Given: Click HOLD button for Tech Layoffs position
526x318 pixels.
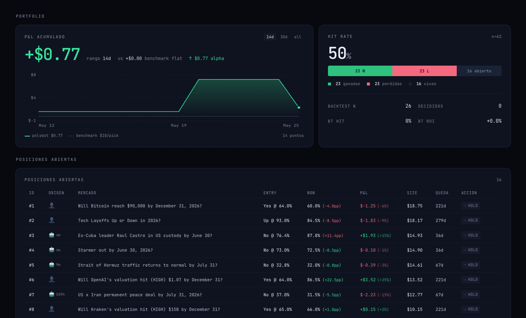Looking at the screenshot, I should pyautogui.click(x=471, y=220).
